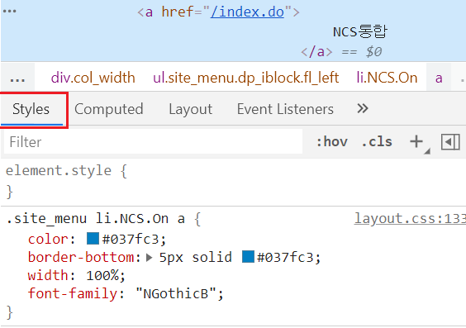Switch to the Layout tab
Viewport: 466px width, 328px height.
point(191,109)
